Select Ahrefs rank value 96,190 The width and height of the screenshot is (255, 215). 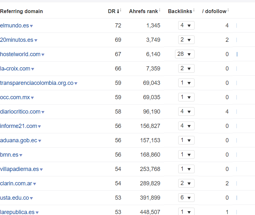pos(152,112)
